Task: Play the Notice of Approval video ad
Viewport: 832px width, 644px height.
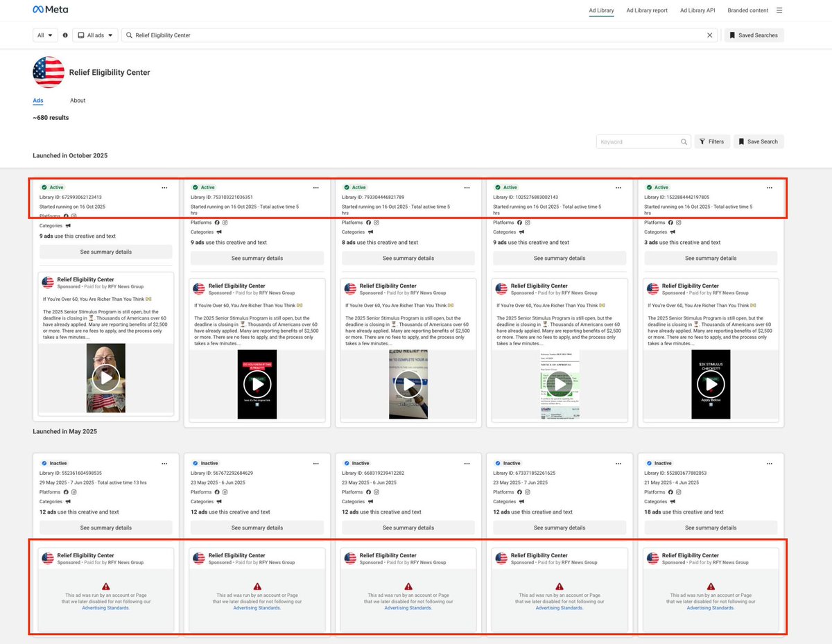Action: [560, 384]
